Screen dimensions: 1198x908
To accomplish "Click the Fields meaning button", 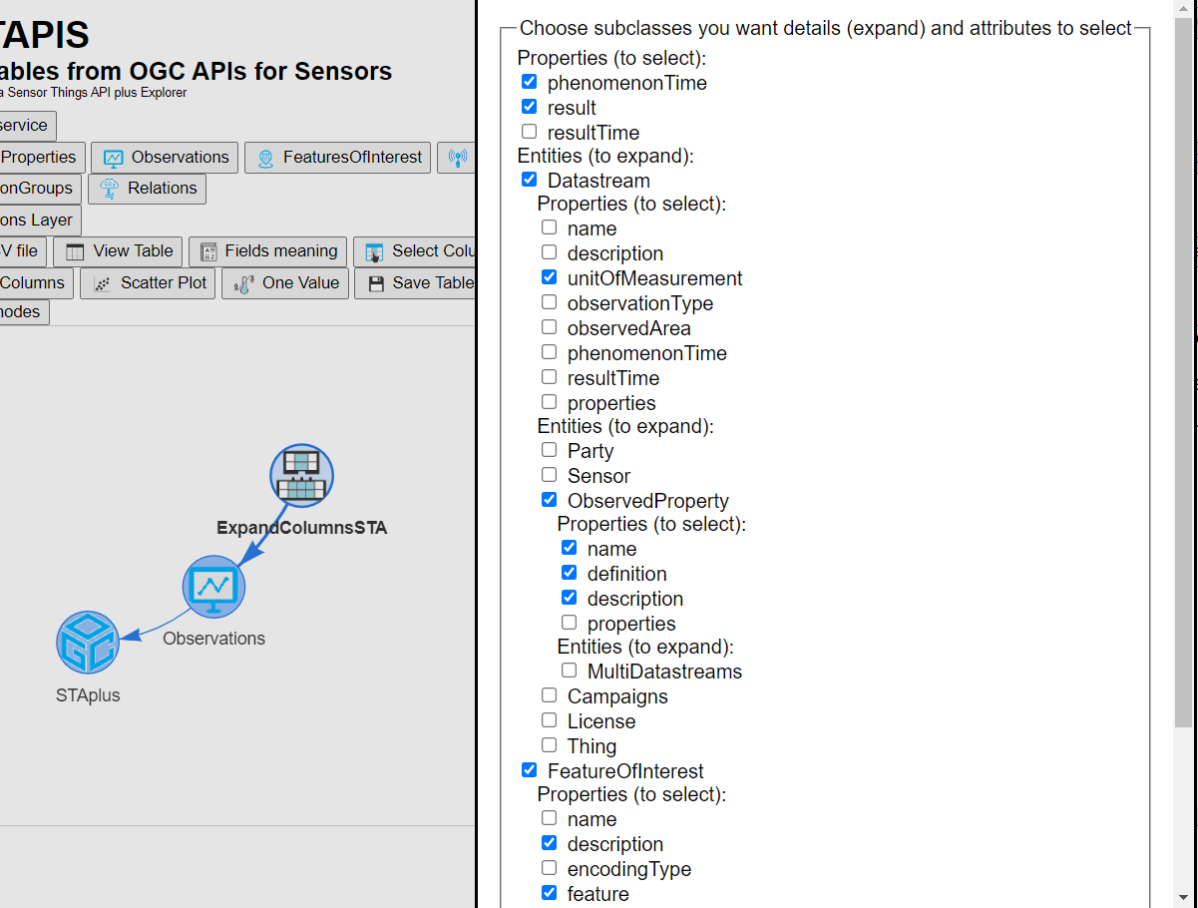I will tap(267, 251).
